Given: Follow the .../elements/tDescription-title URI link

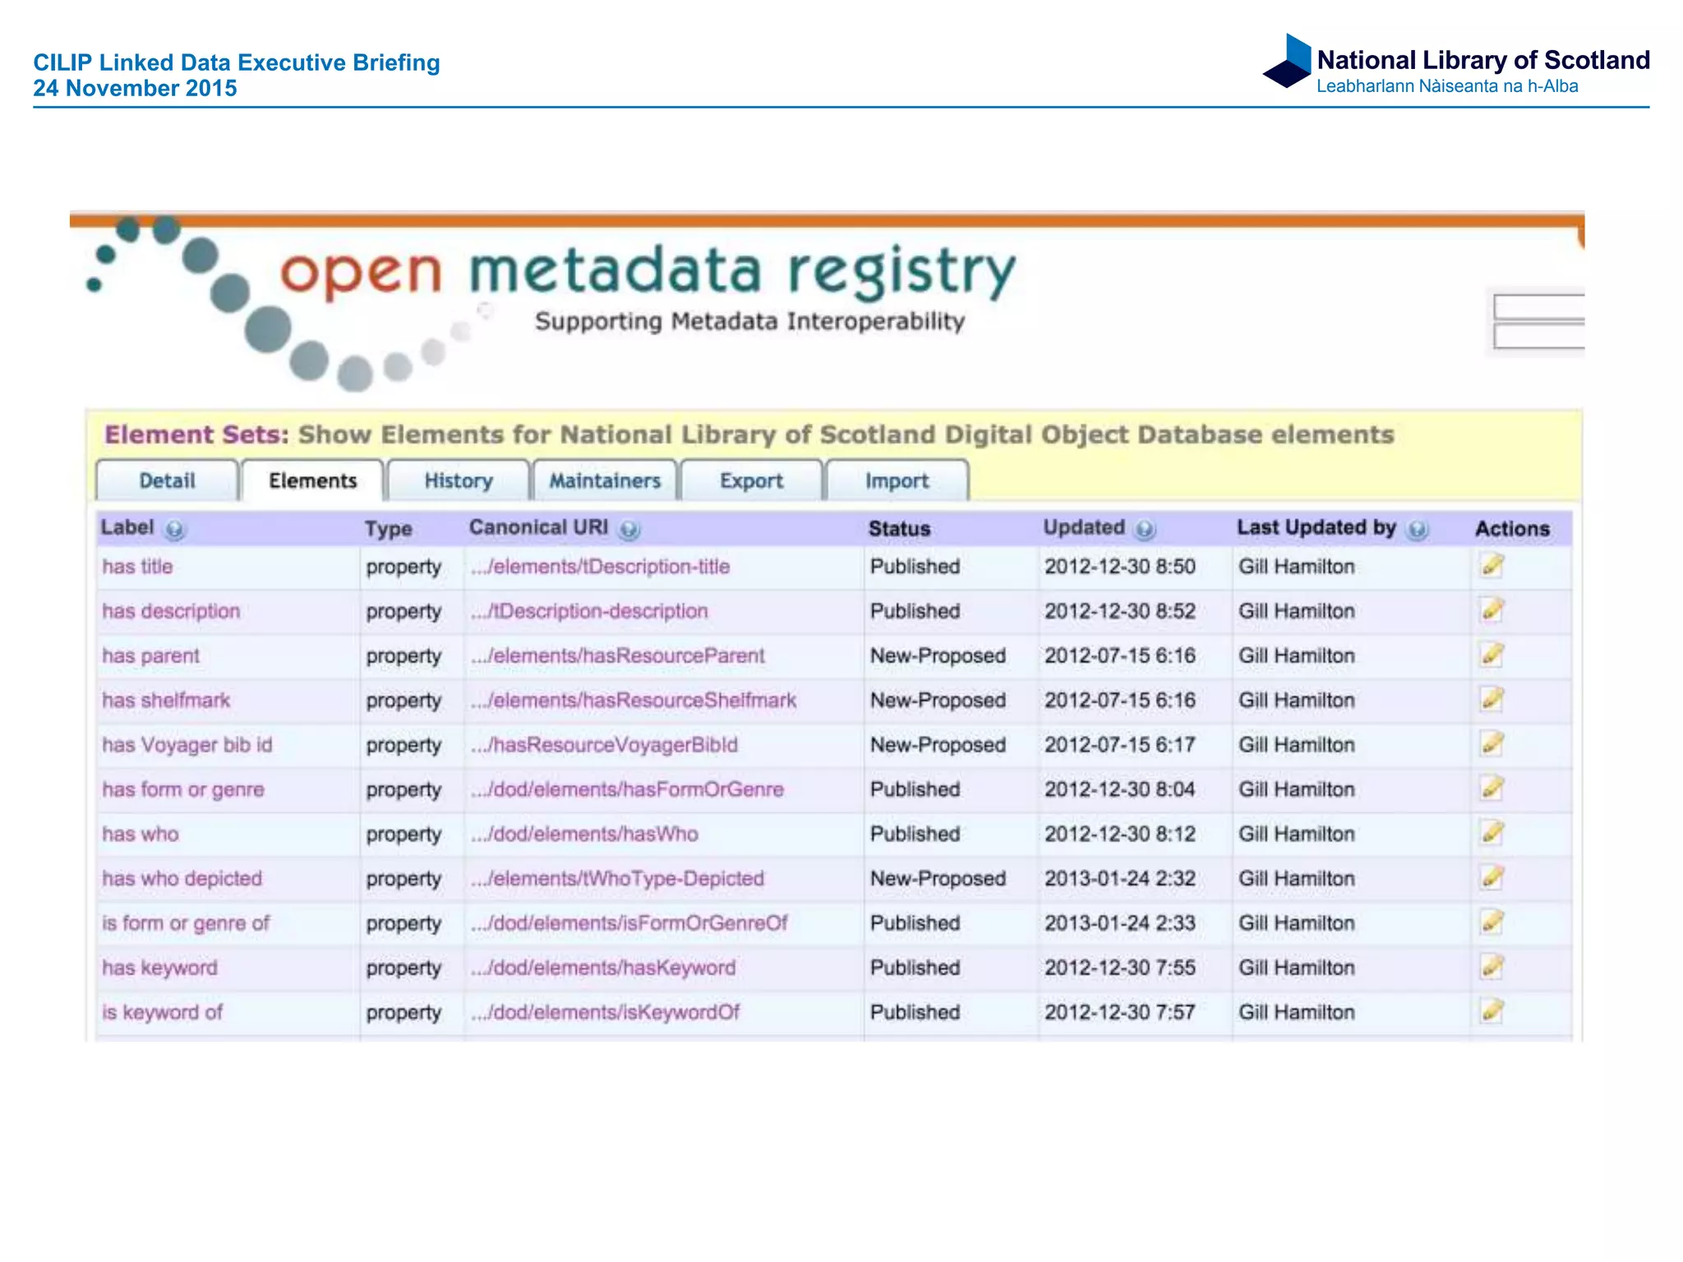Looking at the screenshot, I should [x=600, y=566].
